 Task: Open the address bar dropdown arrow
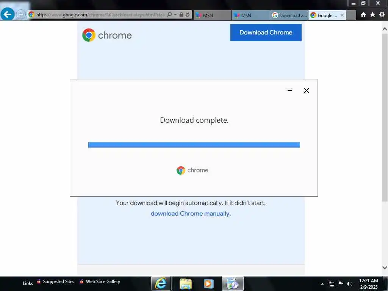175,15
